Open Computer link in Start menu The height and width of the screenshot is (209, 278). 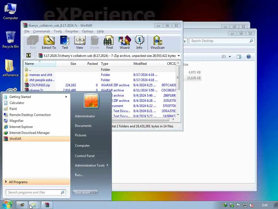(x=82, y=145)
